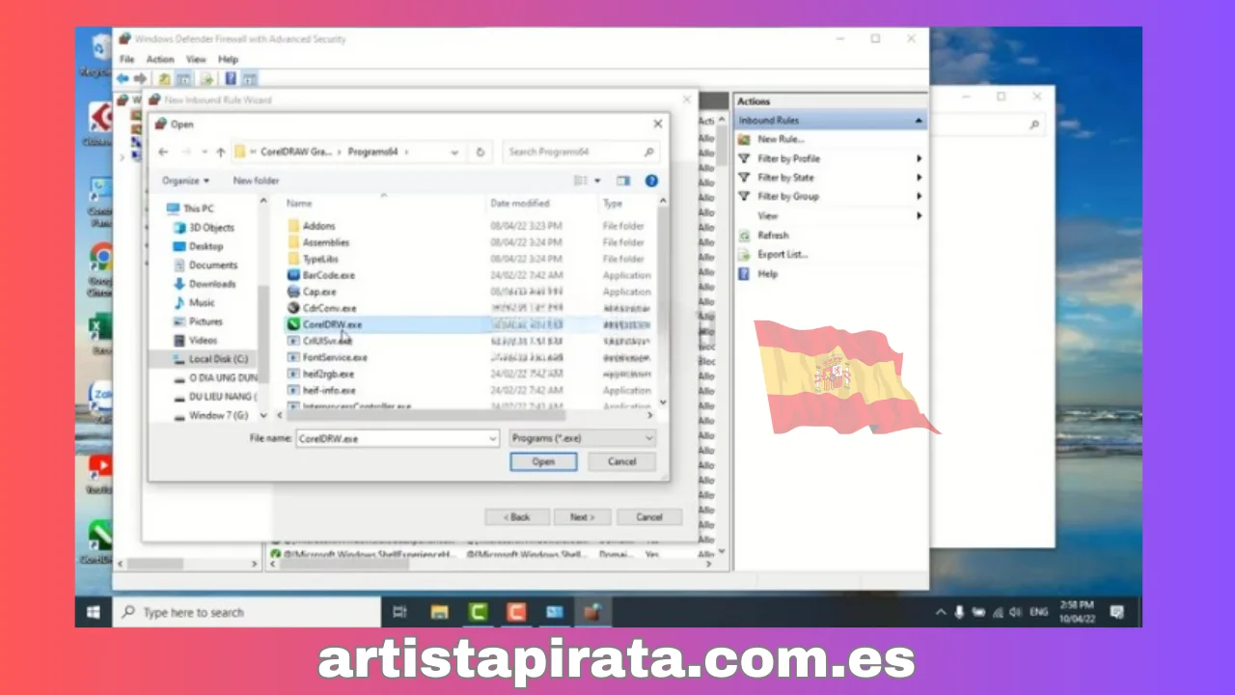Expand the view options dropdown arrow
The image size is (1235, 695).
(x=597, y=181)
